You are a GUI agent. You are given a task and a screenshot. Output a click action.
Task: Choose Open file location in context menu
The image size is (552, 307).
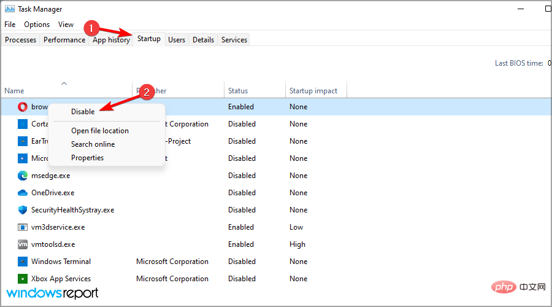point(100,131)
